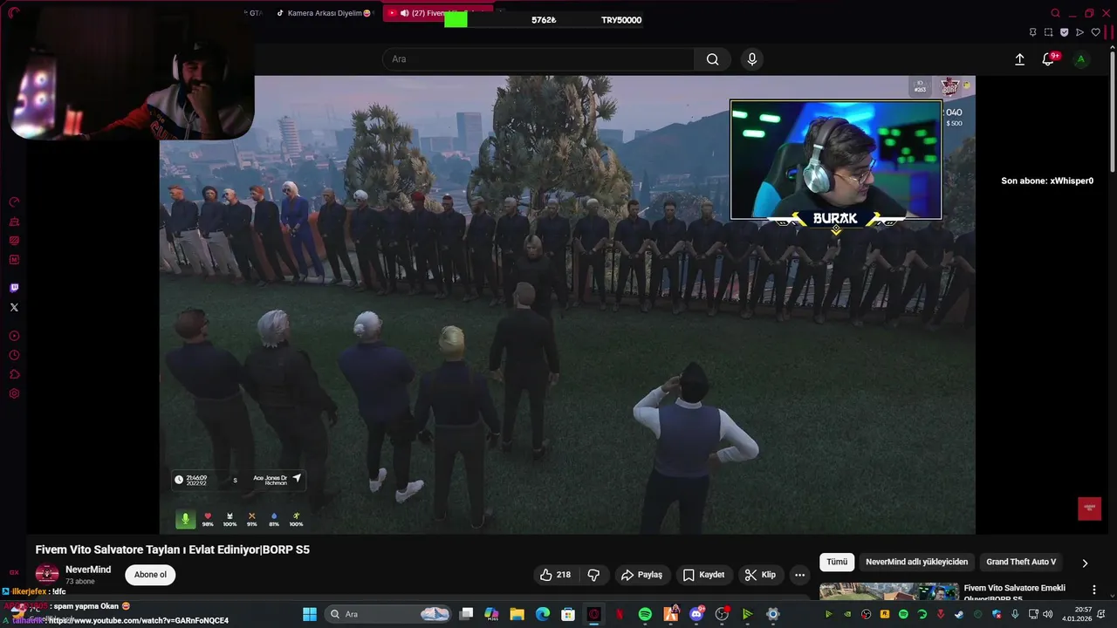Open volume control in system tray
The image size is (1117, 628).
point(1047,614)
